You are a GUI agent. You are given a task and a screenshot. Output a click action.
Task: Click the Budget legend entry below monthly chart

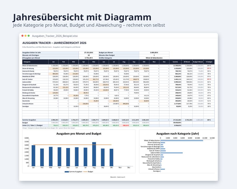pyautogui.click(x=88, y=172)
